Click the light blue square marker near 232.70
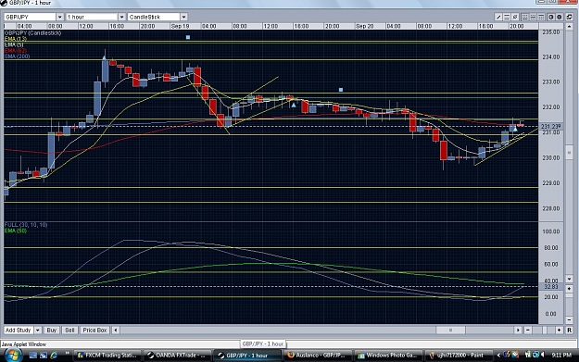Viewport: 579px width, 362px height. coord(341,90)
